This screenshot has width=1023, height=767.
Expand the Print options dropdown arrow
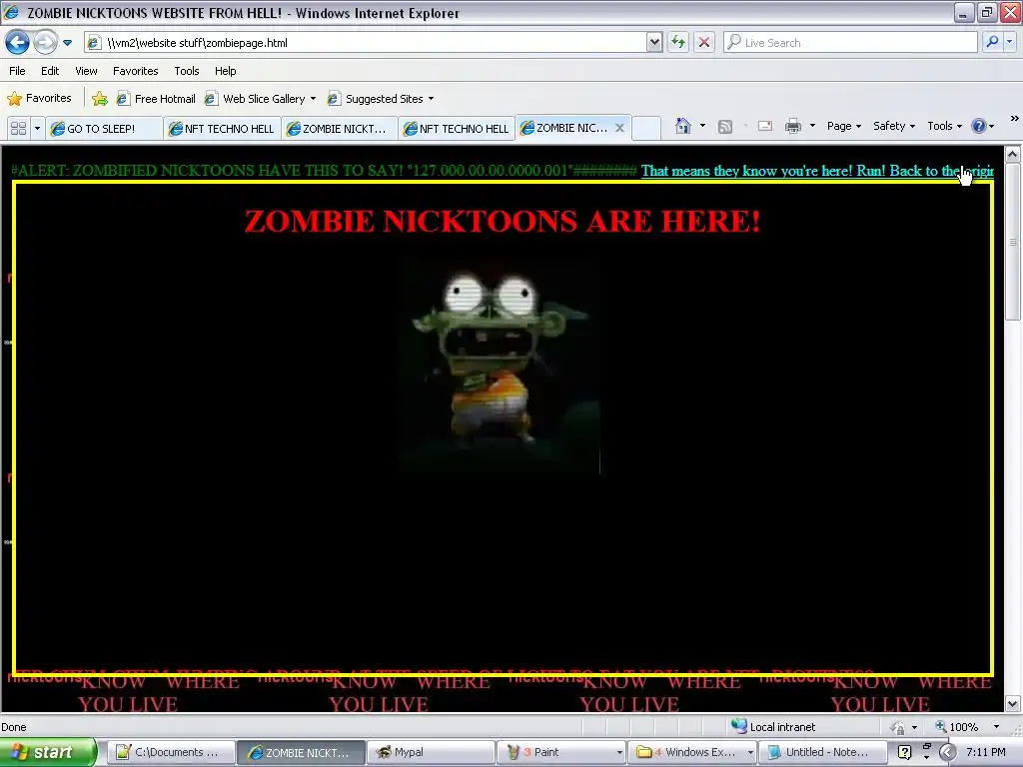pos(812,125)
